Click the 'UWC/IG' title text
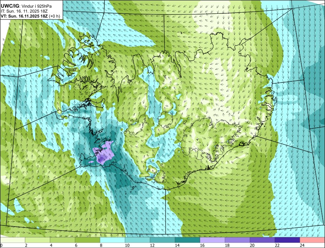Screen dimensions: 325x248 [x=11, y=6]
